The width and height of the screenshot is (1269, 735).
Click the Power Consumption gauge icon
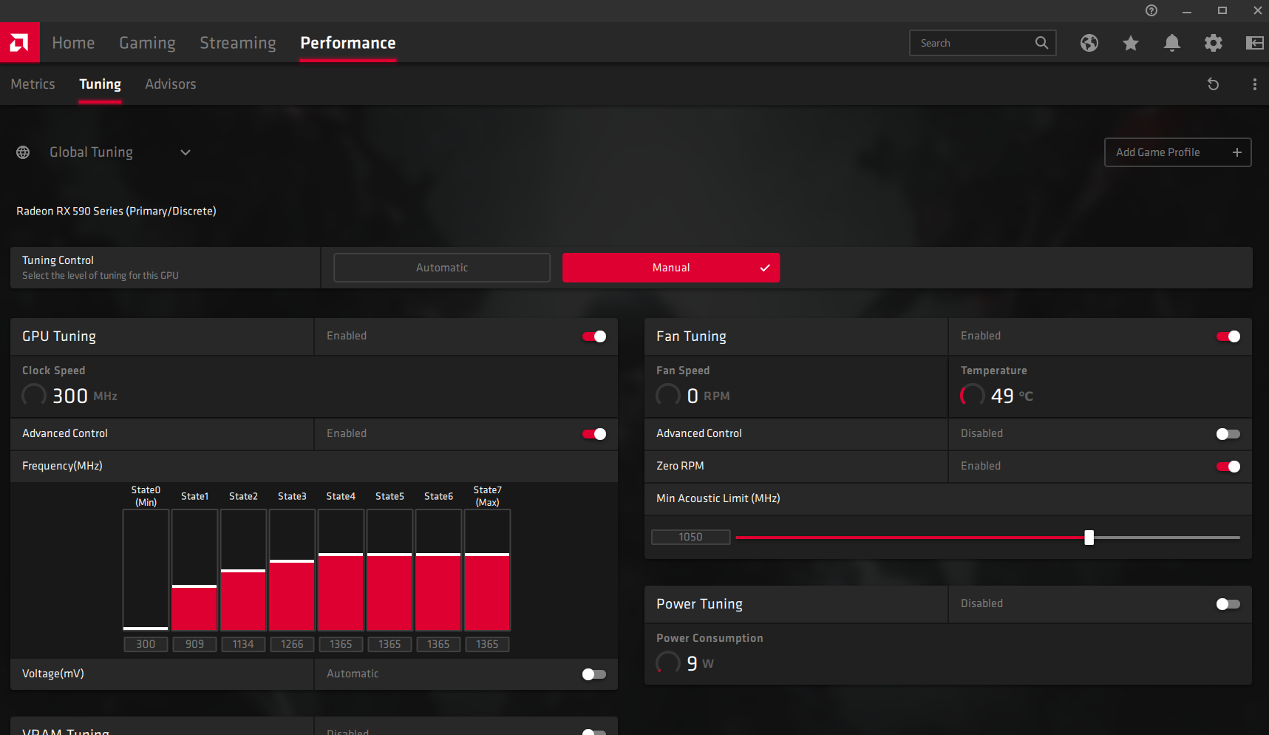click(668, 663)
